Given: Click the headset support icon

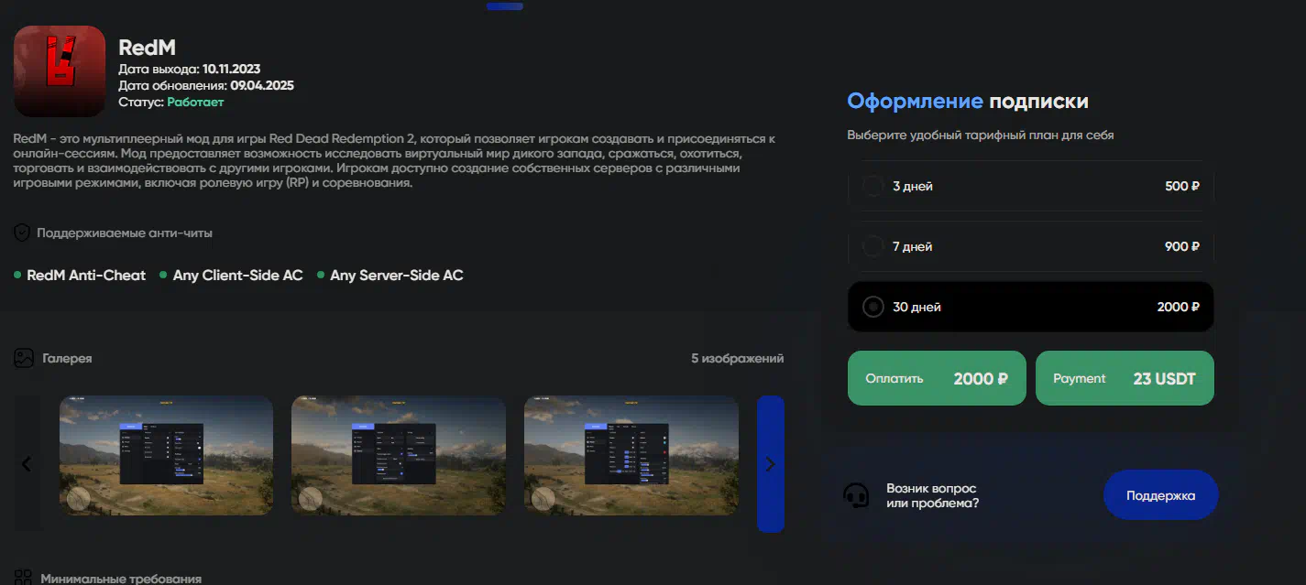Looking at the screenshot, I should 856,495.
